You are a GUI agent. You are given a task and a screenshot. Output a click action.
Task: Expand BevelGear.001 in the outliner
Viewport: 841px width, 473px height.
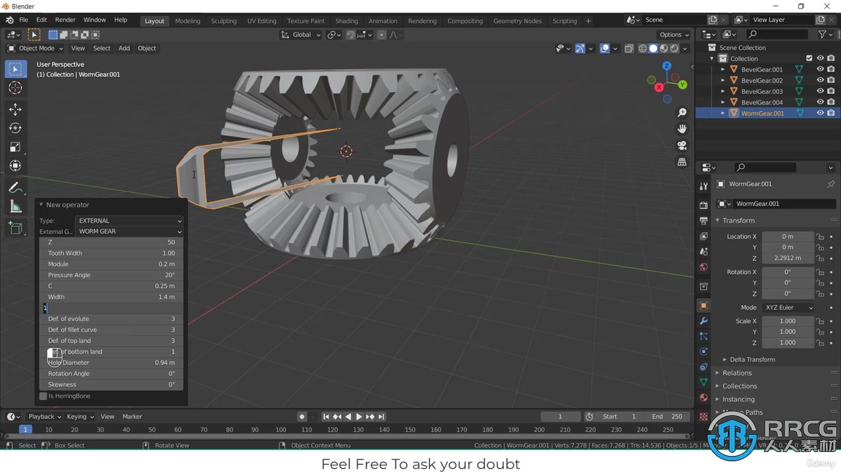tap(723, 69)
